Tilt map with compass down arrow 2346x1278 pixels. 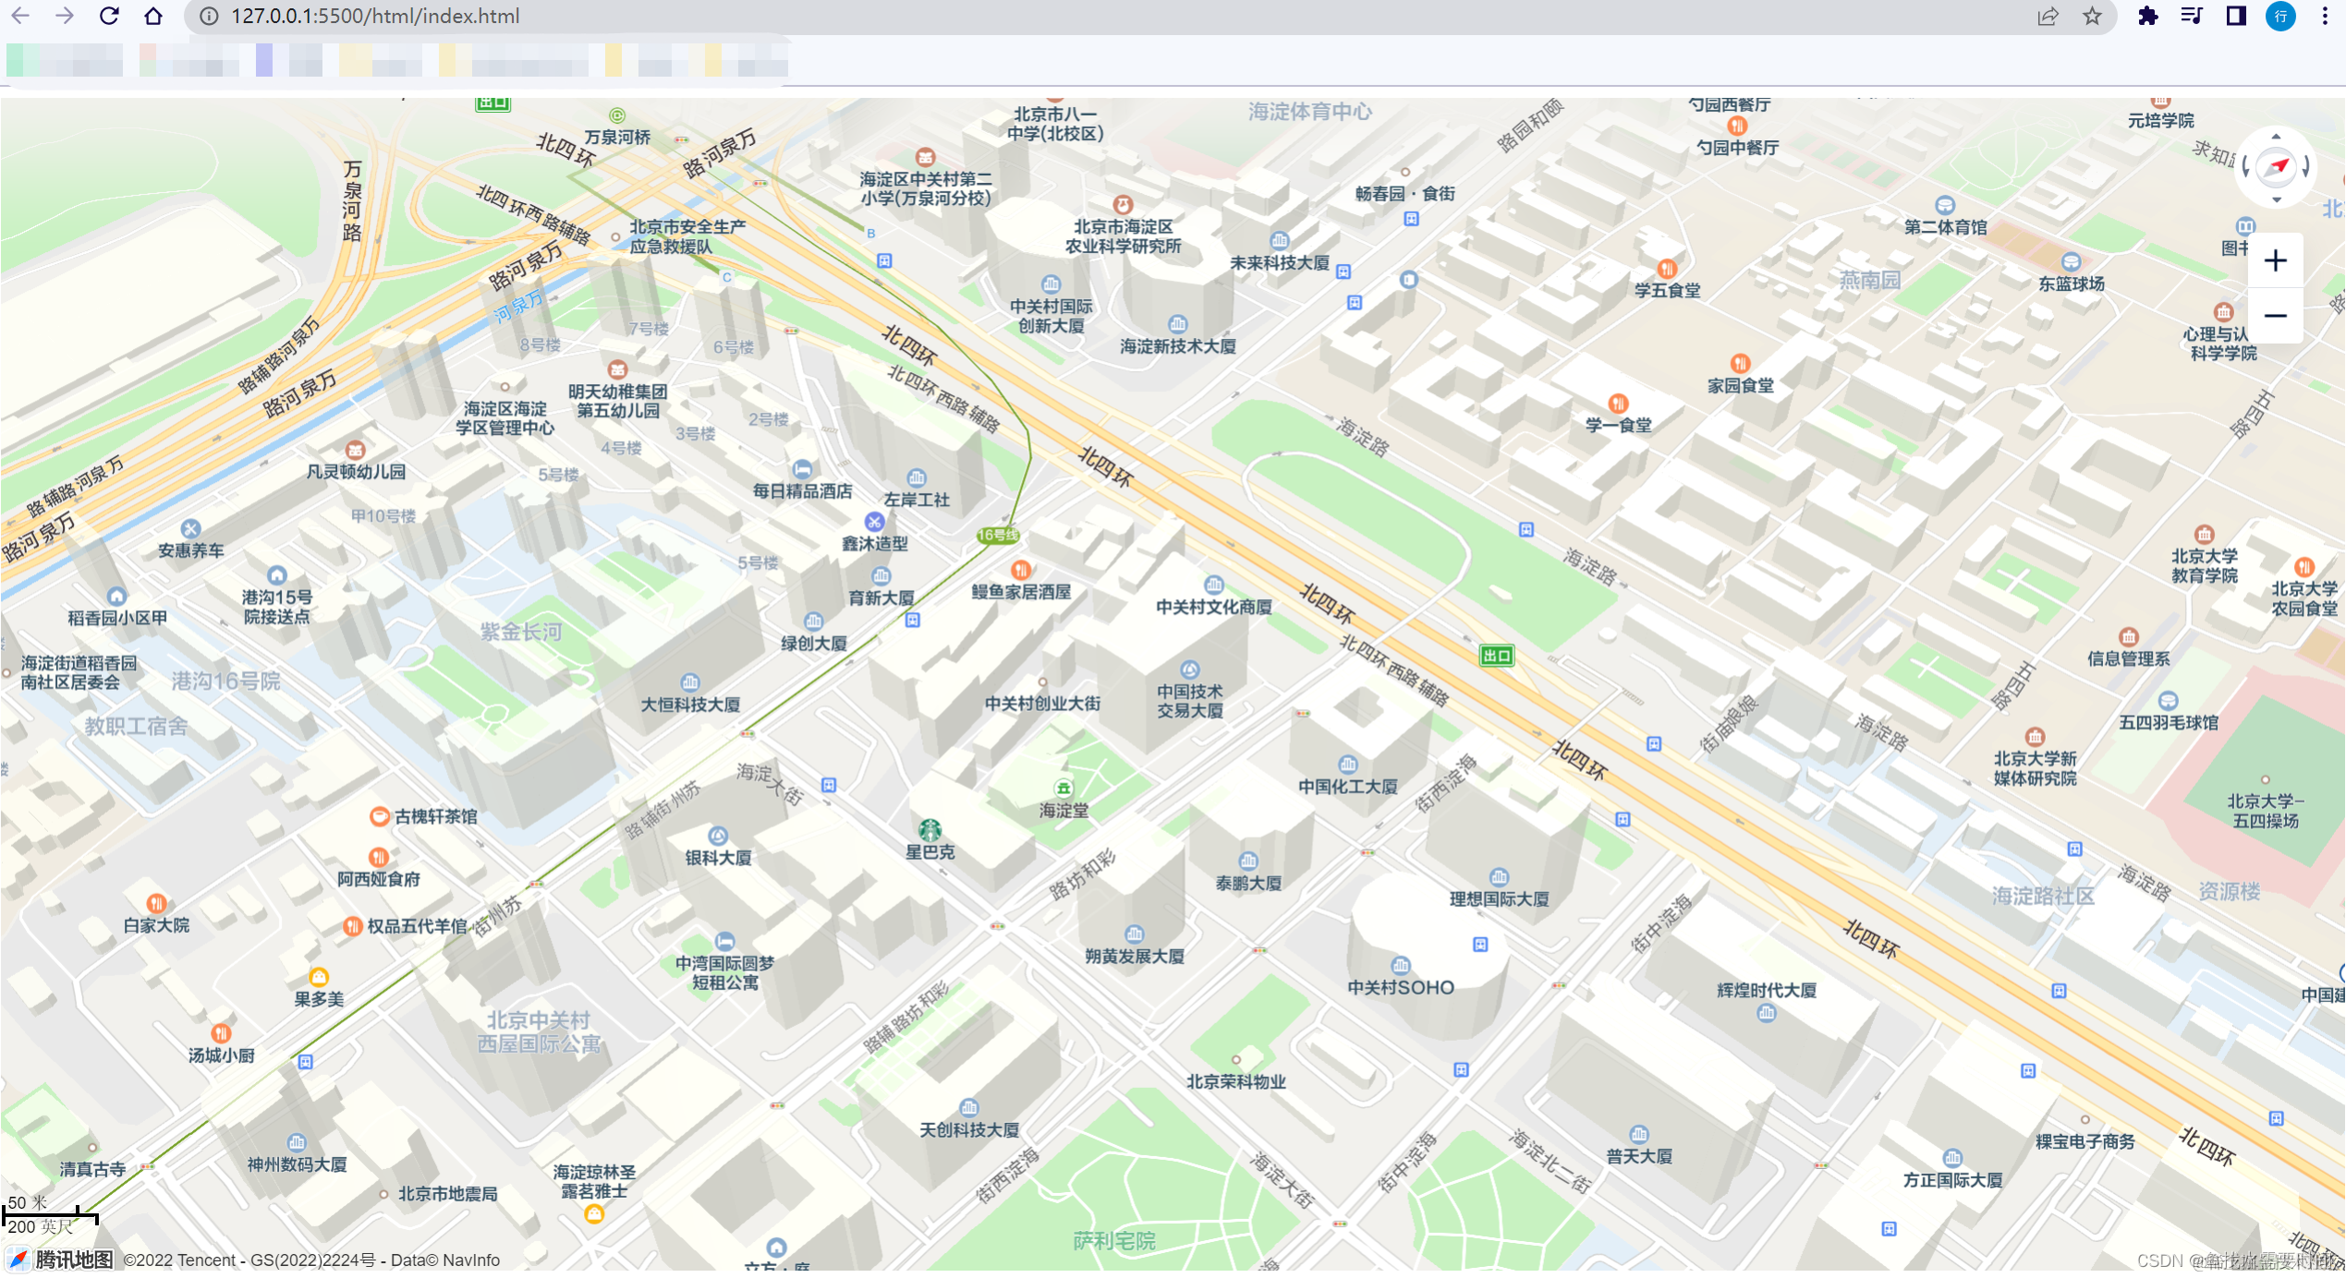(2276, 199)
